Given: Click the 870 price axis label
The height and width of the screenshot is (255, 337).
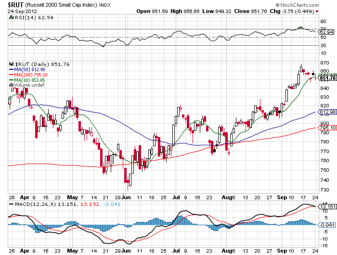Looking at the screenshot, I should pos(324,63).
